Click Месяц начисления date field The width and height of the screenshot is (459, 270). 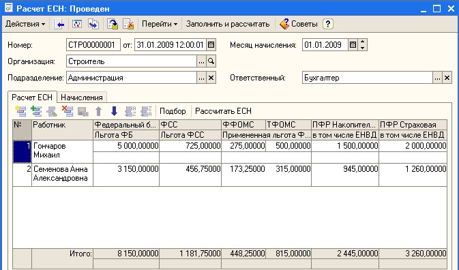click(325, 45)
